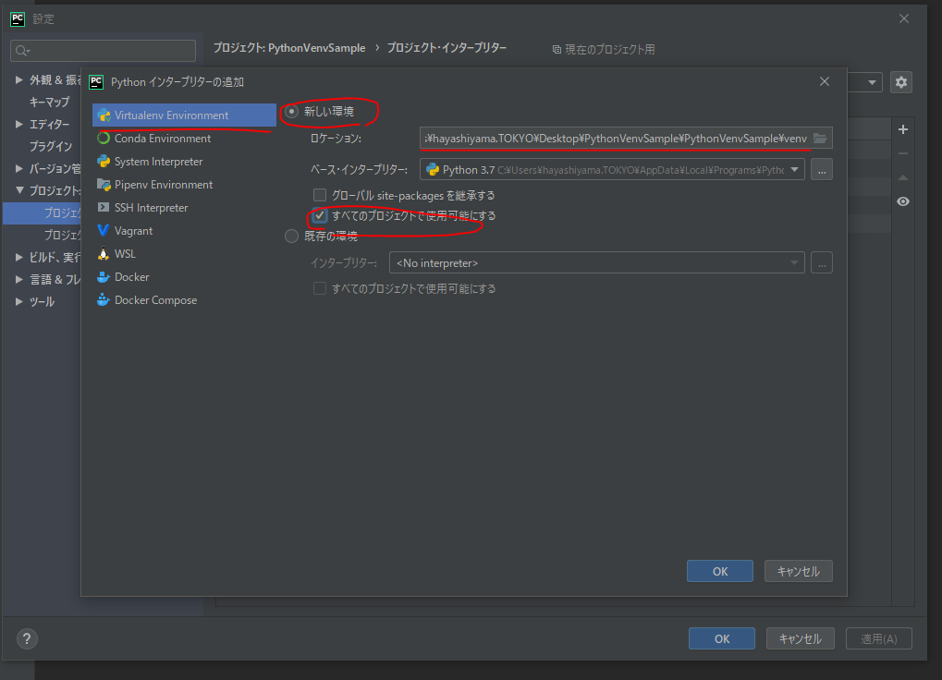This screenshot has width=942, height=680.
Task: Expand the ツール settings section
Action: tap(19, 301)
